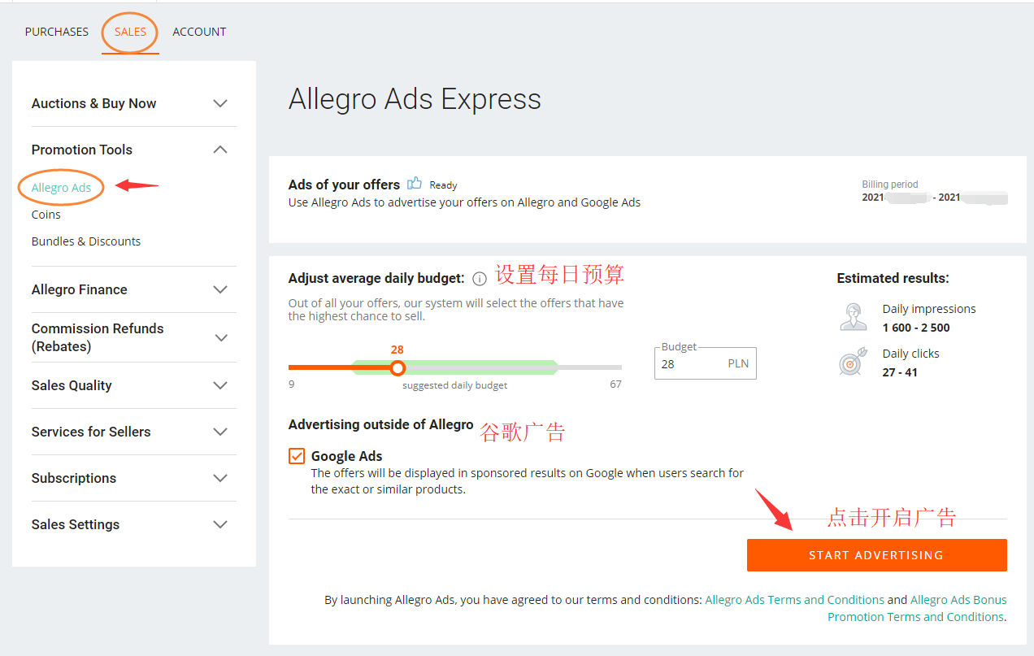1034x656 pixels.
Task: Click the info icon beside daily budget
Action: click(x=480, y=279)
